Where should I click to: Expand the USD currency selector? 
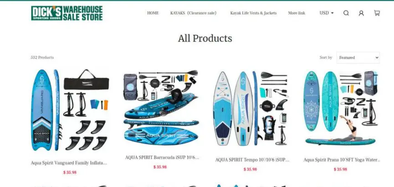(x=327, y=13)
